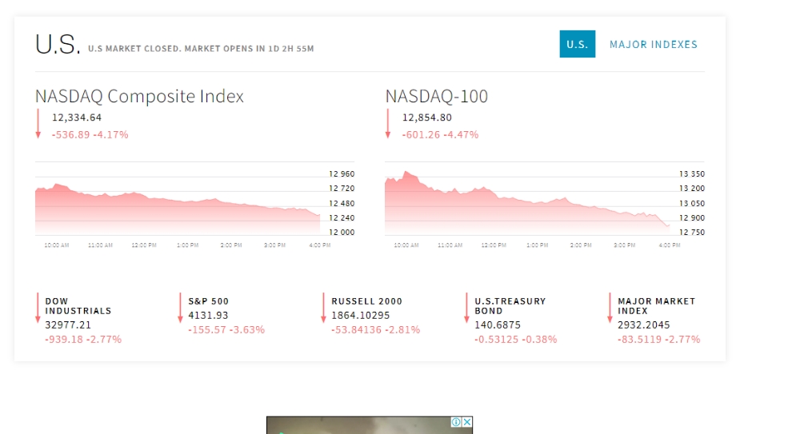
Task: Select the market closed status message
Action: click(201, 49)
